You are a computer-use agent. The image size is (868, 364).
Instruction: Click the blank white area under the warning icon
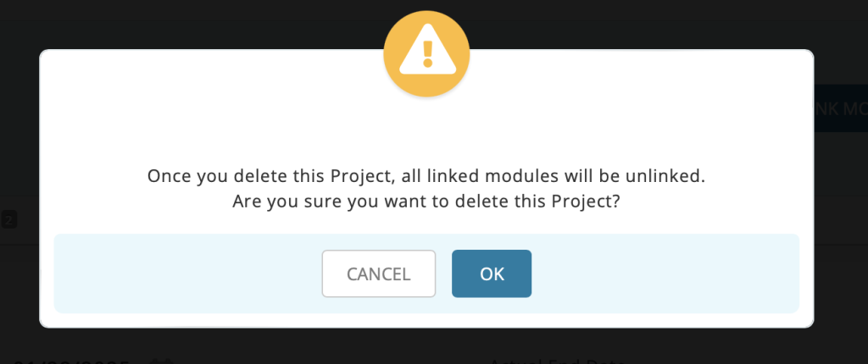tap(426, 130)
